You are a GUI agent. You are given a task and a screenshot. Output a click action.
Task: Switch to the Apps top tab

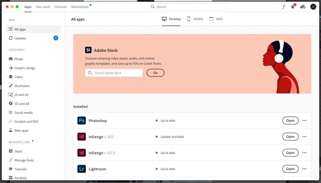[x=28, y=7]
